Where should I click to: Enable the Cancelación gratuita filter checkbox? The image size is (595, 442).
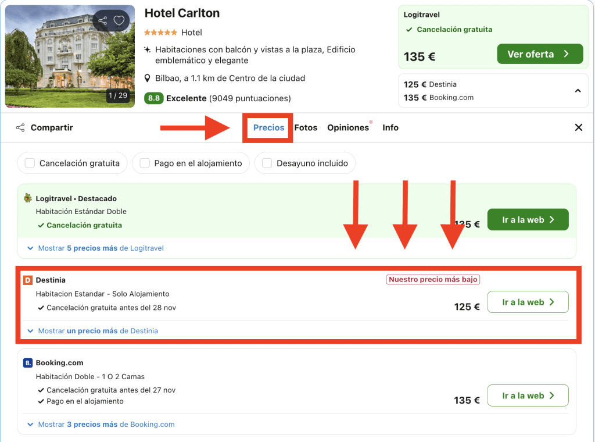pos(30,163)
